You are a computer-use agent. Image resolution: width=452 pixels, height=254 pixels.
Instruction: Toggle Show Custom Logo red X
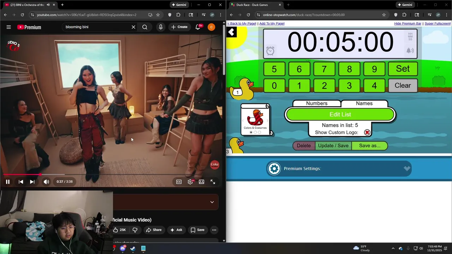coord(367,133)
